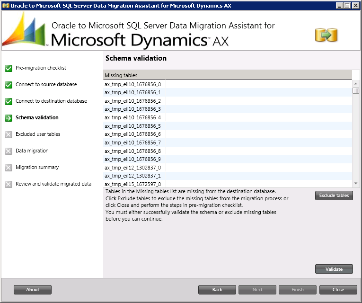Open the About dialog
Viewport: 362px width, 303px height.
[x=33, y=290]
